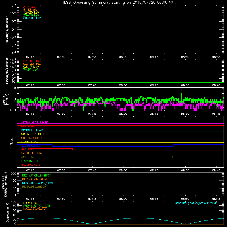Click the 07:45 tick under the GOES15 panel
Image resolution: width=227 pixels, height=227 pixels.
pos(92,114)
